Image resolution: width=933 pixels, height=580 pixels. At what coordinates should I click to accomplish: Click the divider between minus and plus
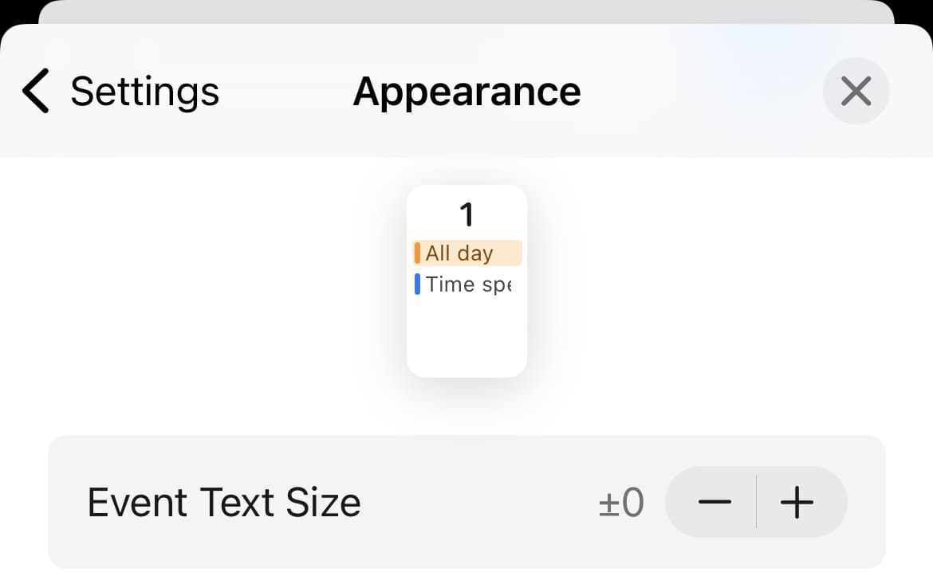coord(756,502)
